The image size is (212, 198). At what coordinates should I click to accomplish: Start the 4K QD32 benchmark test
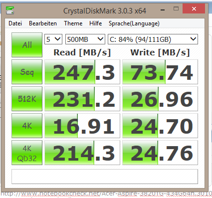pos(27,153)
